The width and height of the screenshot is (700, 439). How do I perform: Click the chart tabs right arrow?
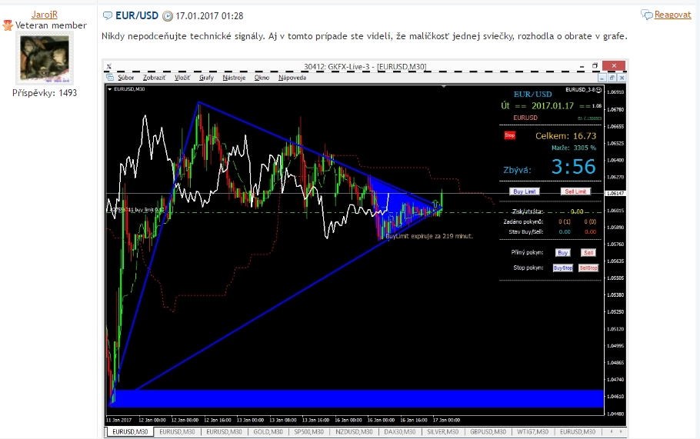620,431
